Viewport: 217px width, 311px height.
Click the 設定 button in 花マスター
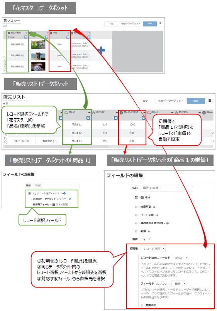tap(111, 24)
